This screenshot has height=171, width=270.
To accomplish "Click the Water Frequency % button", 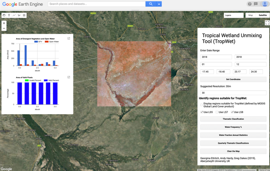I will 233,127.
